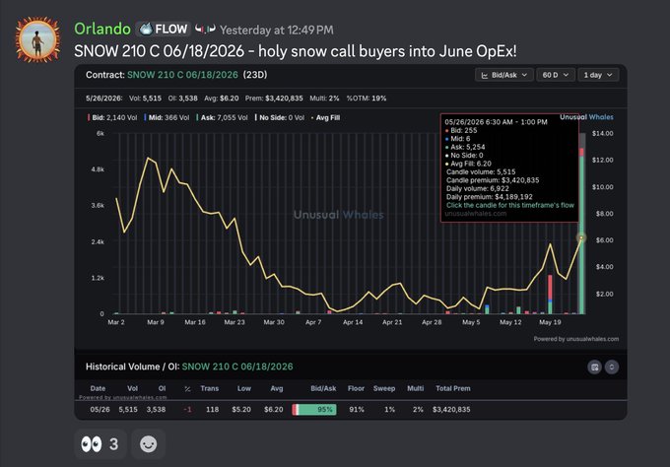The image size is (670, 467).
Task: Click the Historical Volume SNOW 210 C contract link
Action: [237, 367]
